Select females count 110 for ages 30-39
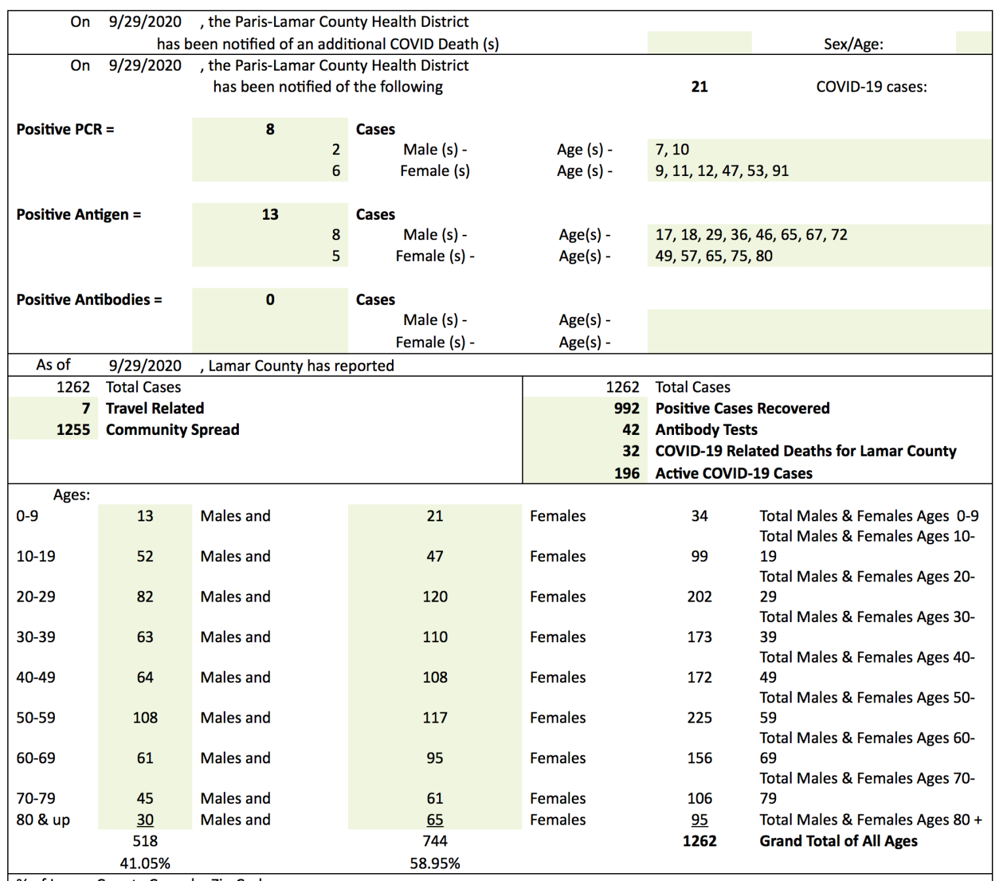Screen dimensions: 1007x881 [x=435, y=637]
